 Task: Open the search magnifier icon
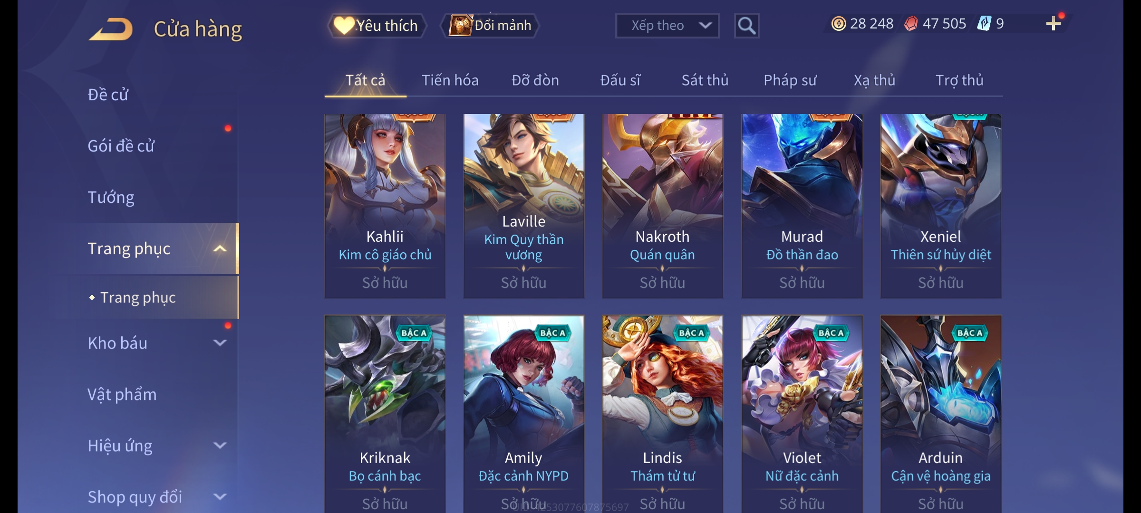click(746, 26)
